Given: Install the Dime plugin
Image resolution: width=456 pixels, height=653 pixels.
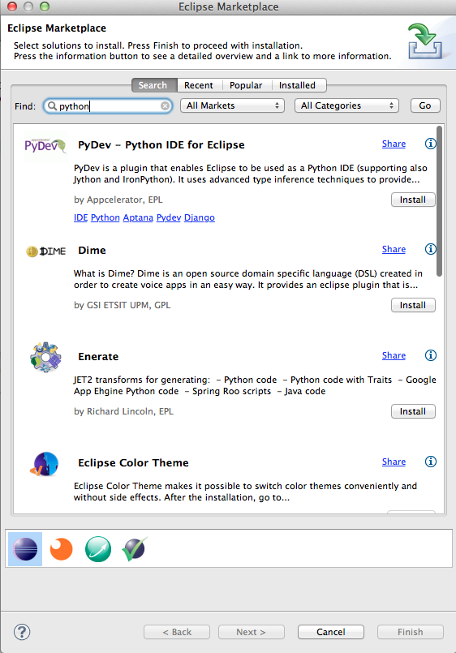Looking at the screenshot, I should tap(413, 305).
